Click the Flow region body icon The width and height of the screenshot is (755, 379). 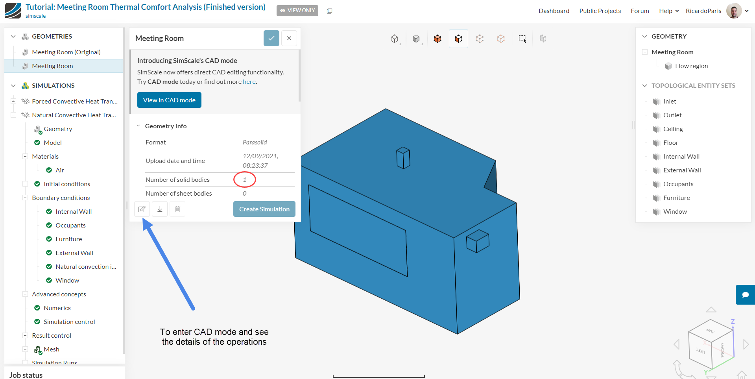(x=668, y=66)
